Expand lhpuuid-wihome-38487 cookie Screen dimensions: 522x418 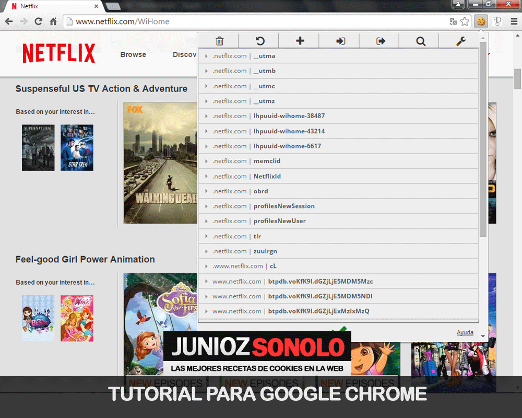pyautogui.click(x=339, y=116)
